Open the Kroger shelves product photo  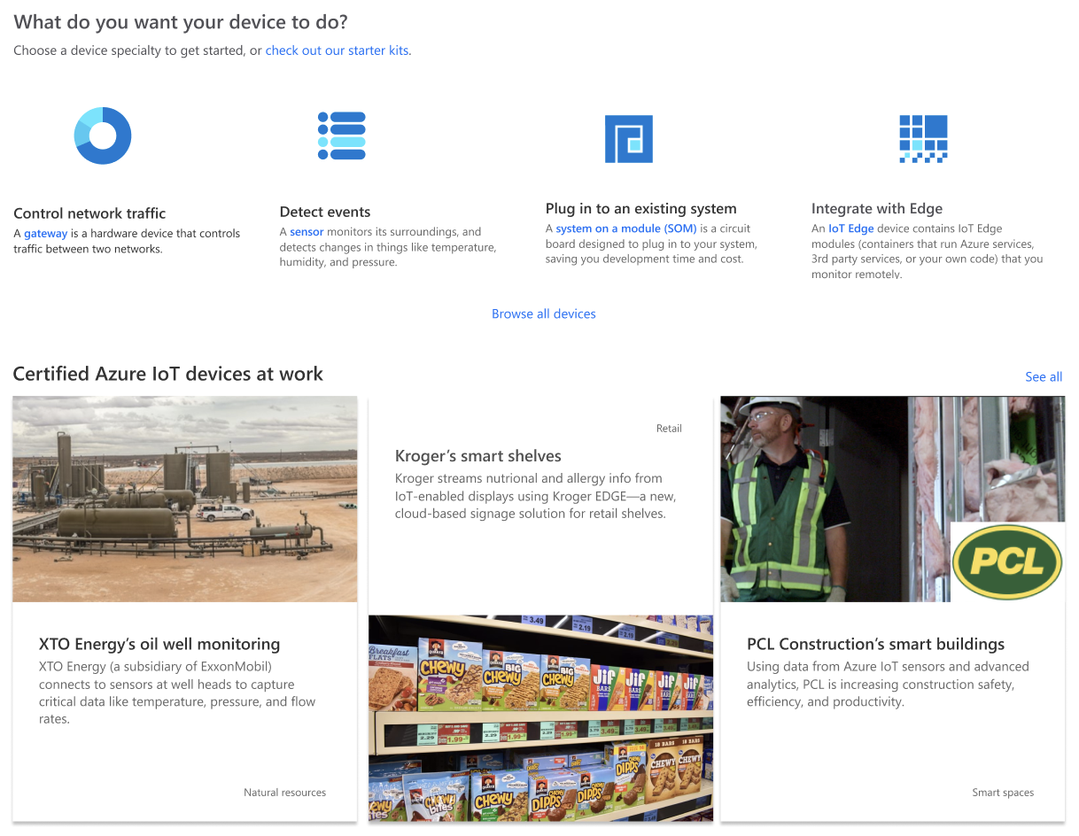click(x=540, y=718)
